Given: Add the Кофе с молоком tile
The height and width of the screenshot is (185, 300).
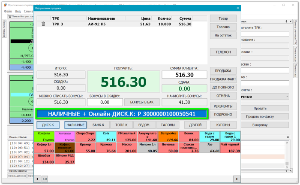Looking at the screenshot, I should [x=65, y=148].
